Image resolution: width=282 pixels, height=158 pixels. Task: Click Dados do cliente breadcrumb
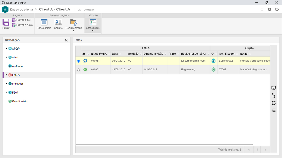point(22,10)
